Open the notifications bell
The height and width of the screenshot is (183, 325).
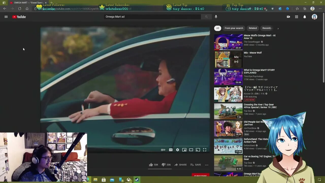[x=305, y=17]
